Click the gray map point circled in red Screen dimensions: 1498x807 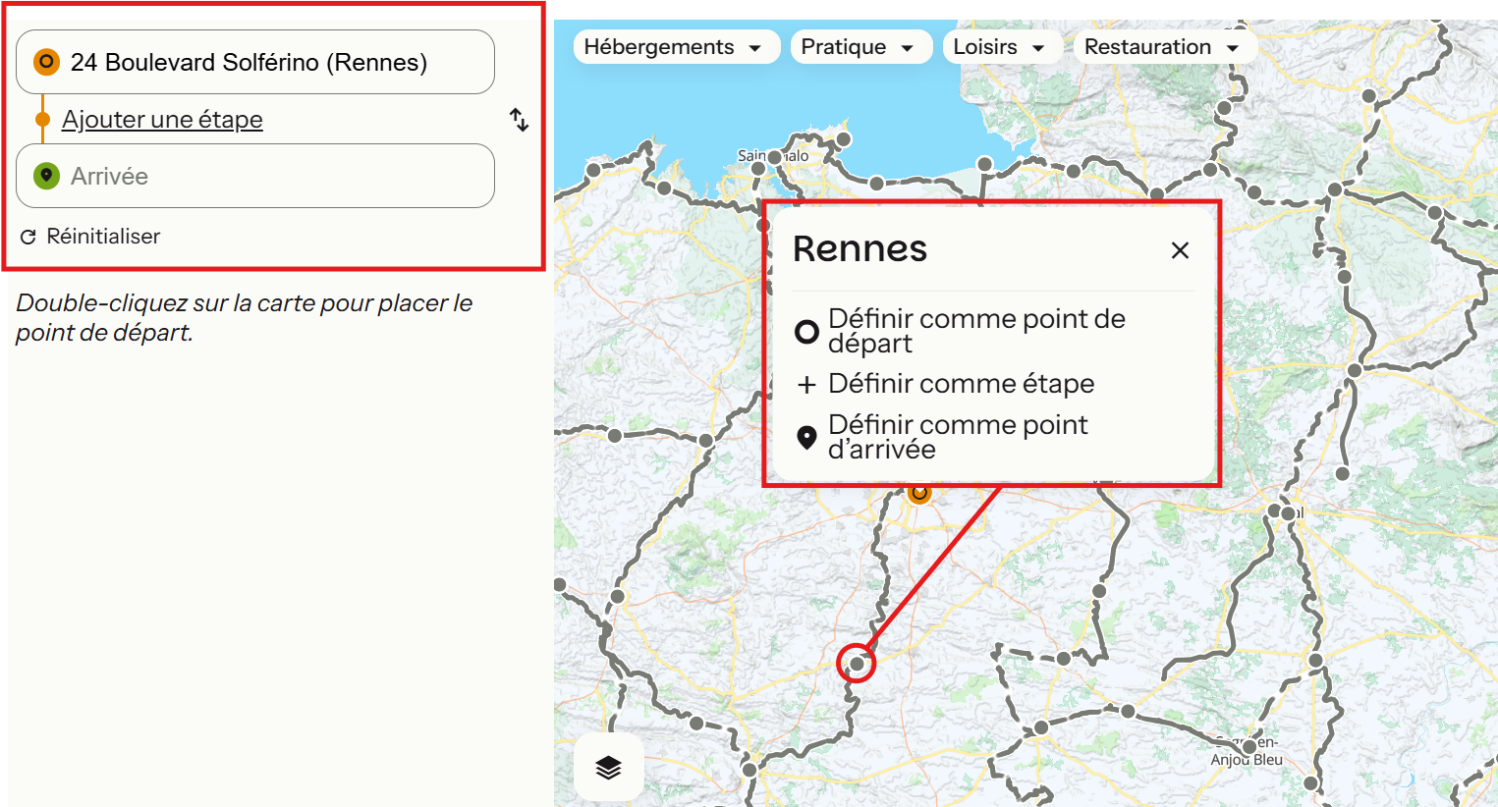(857, 664)
